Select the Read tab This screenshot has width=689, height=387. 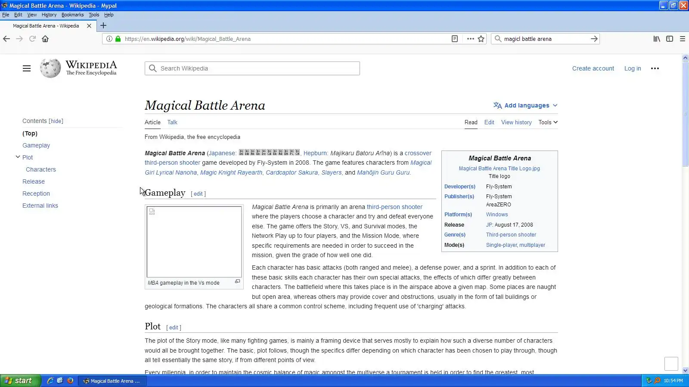[x=471, y=122]
